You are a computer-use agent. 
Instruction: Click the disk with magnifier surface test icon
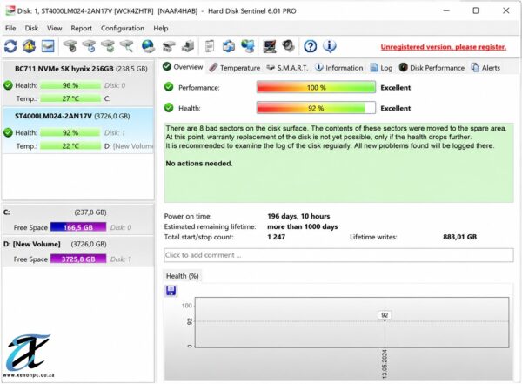(126, 46)
